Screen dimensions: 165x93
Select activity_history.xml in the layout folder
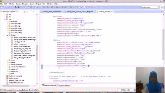click(x=20, y=44)
